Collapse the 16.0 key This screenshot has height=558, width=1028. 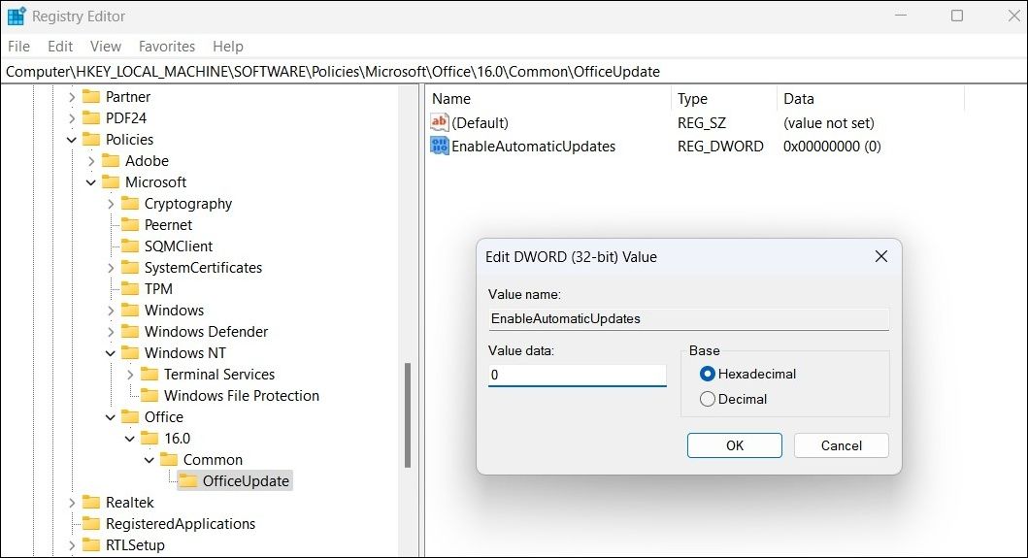[130, 439]
